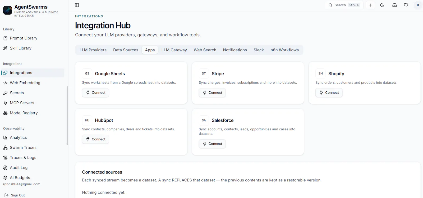Image resolution: width=423 pixels, height=198 pixels.
Task: Click the Traces & Logs icon
Action: tap(5, 157)
